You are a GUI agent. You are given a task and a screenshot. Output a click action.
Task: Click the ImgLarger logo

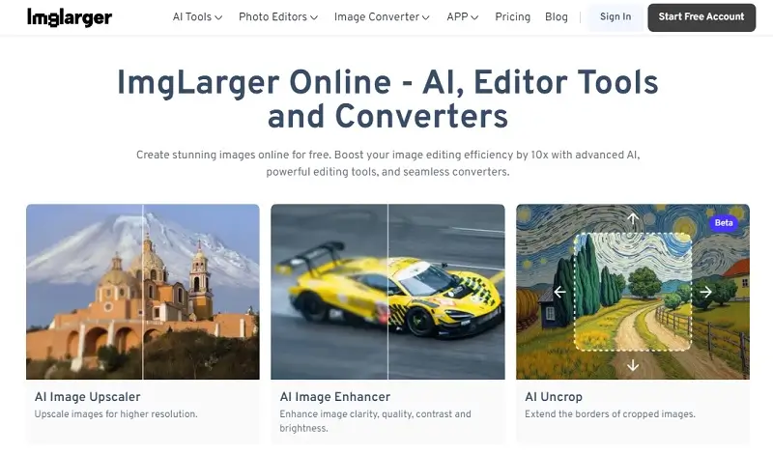[x=70, y=17]
